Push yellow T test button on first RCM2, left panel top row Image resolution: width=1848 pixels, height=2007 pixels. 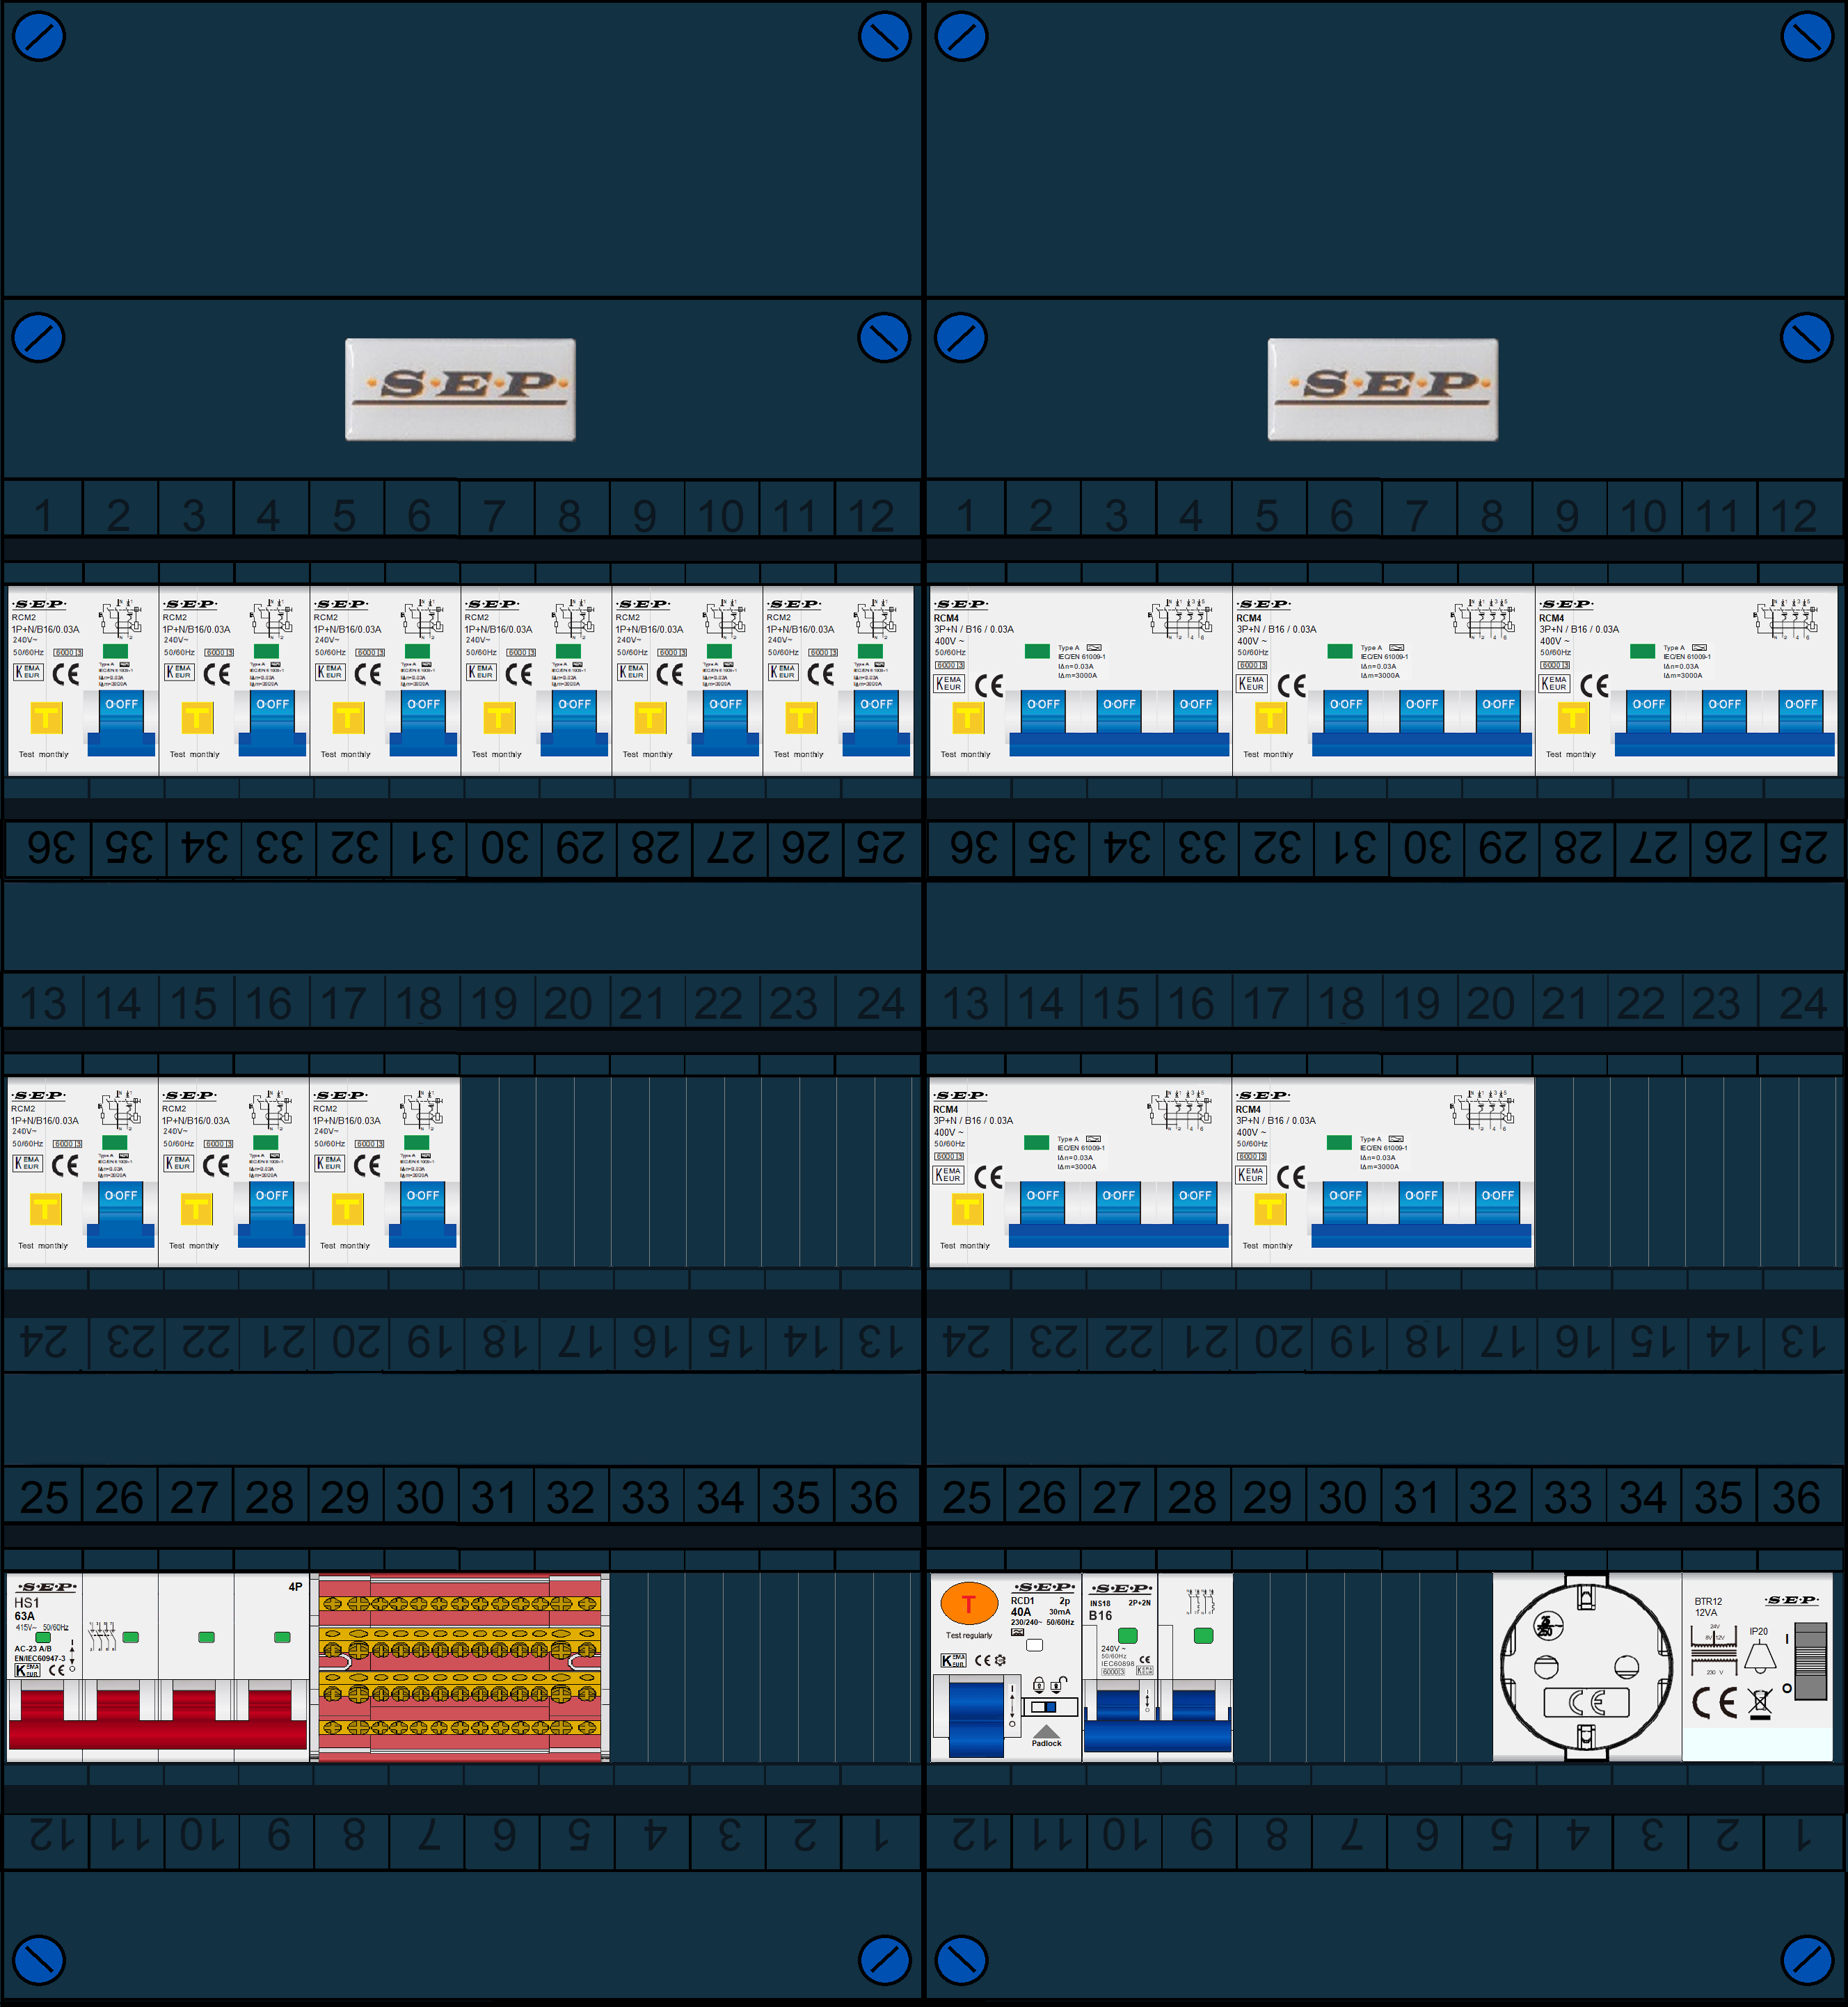click(46, 718)
